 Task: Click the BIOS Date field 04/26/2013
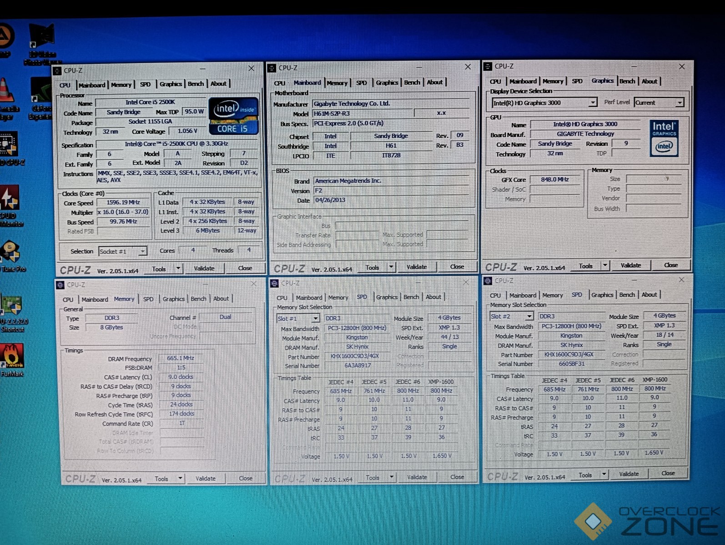click(x=391, y=200)
